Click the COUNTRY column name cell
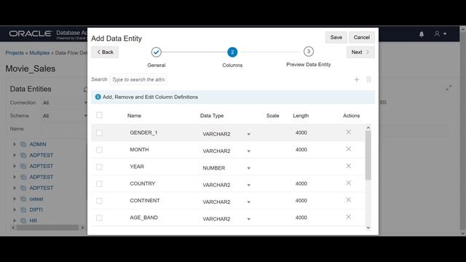 click(x=143, y=183)
